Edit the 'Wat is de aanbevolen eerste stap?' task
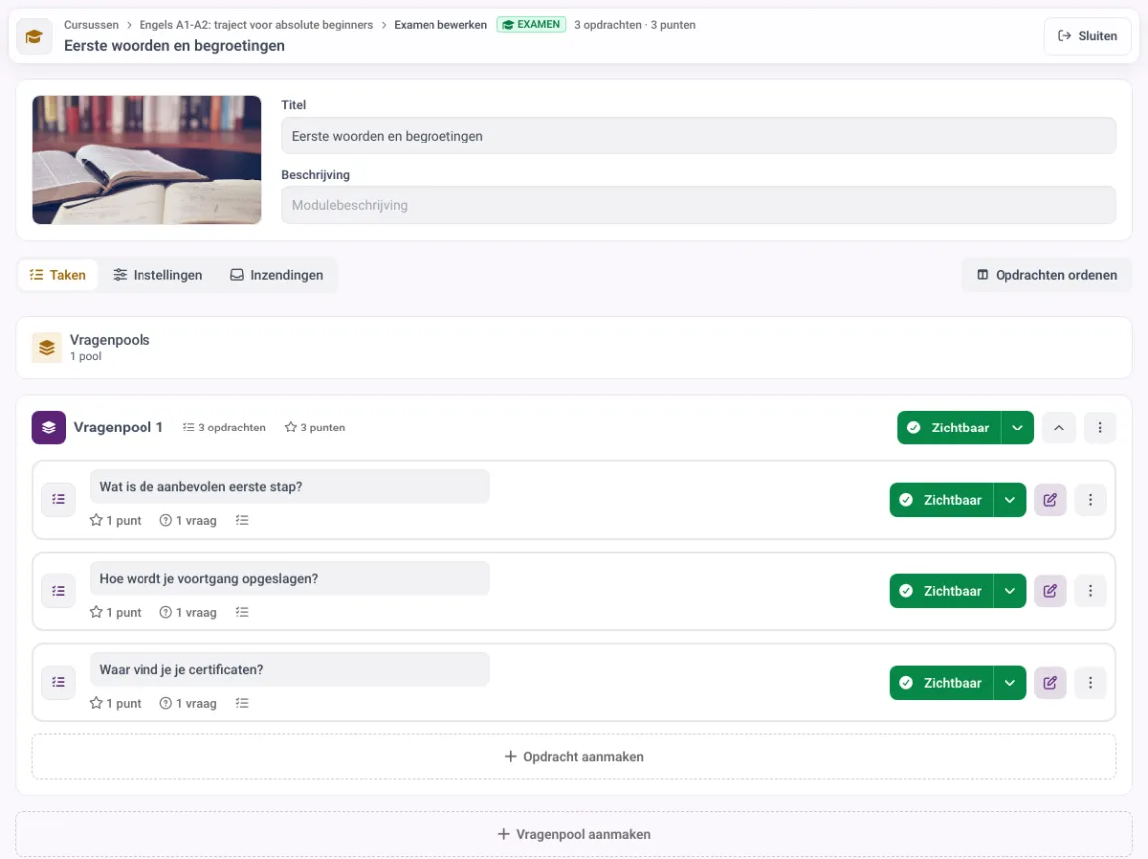The width and height of the screenshot is (1148, 859). (1050, 500)
